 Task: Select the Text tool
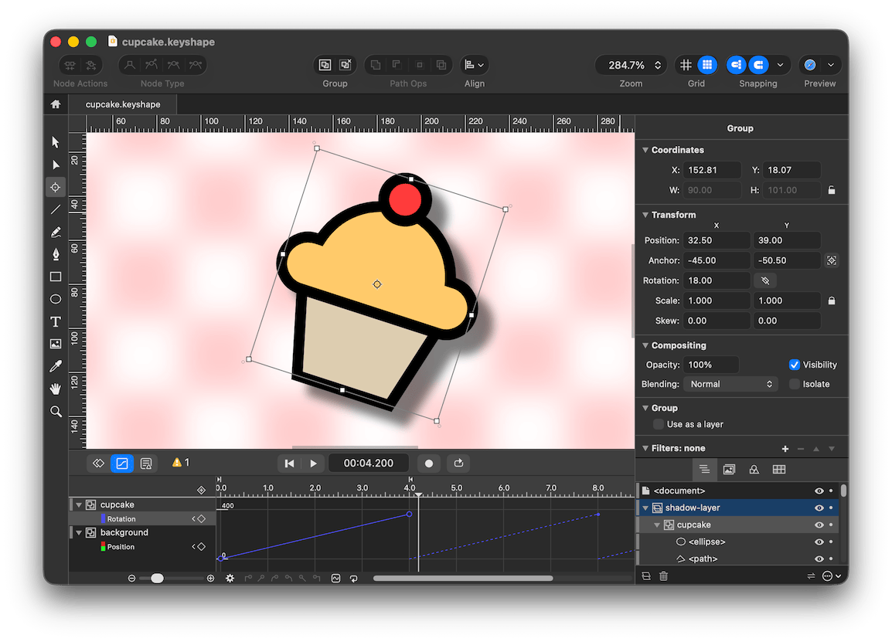pos(55,321)
